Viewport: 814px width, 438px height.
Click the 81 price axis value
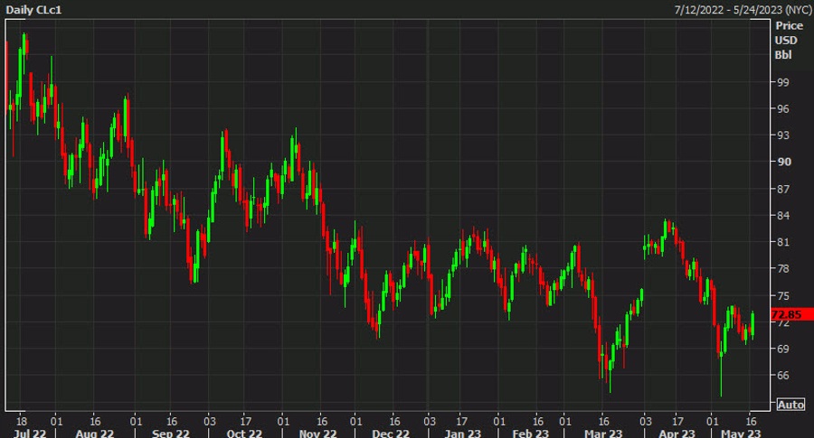pos(783,242)
